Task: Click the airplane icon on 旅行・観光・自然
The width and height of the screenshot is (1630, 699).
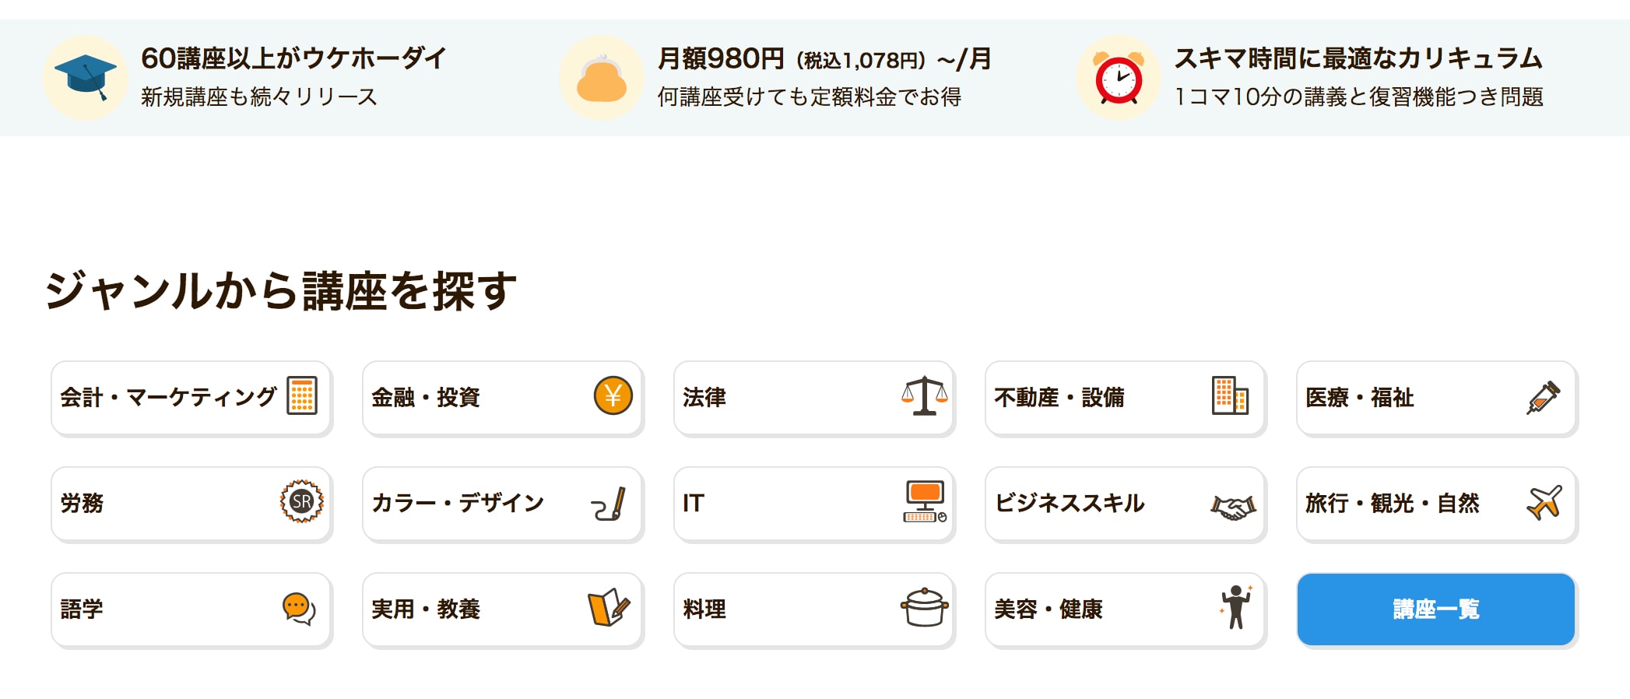Action: [x=1544, y=502]
